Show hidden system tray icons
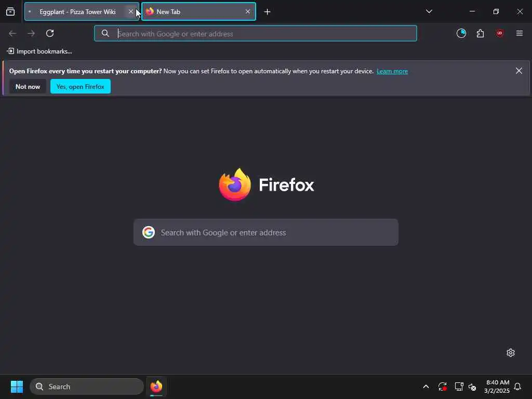Screen dimensions: 532x399 point(426,387)
